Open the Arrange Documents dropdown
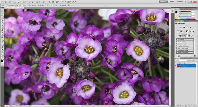 (x=69, y=2)
